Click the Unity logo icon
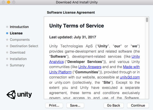153x110 pixels. pyautogui.click(x=11, y=95)
